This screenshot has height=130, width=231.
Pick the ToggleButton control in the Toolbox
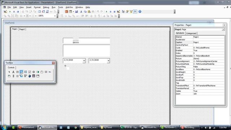[x=38, y=72]
